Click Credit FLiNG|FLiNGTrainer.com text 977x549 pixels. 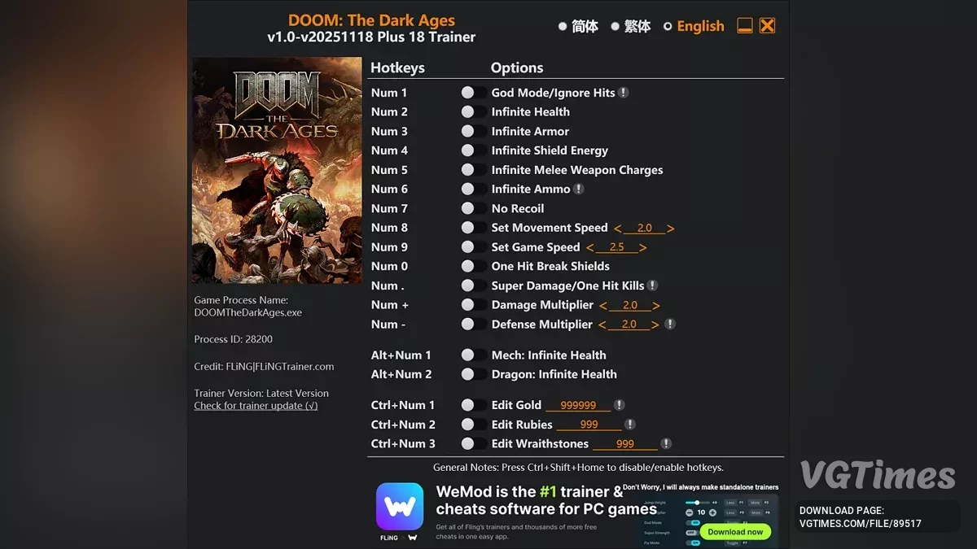264,367
